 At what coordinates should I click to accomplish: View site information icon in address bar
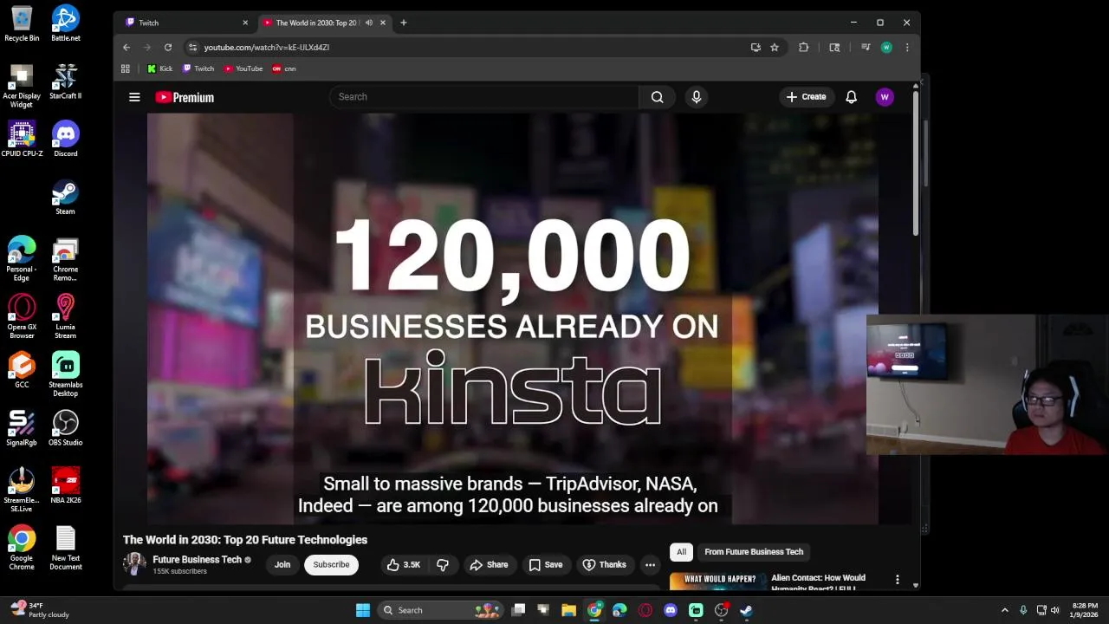coord(192,48)
